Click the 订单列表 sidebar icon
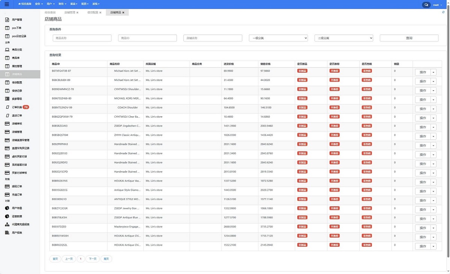 7,107
